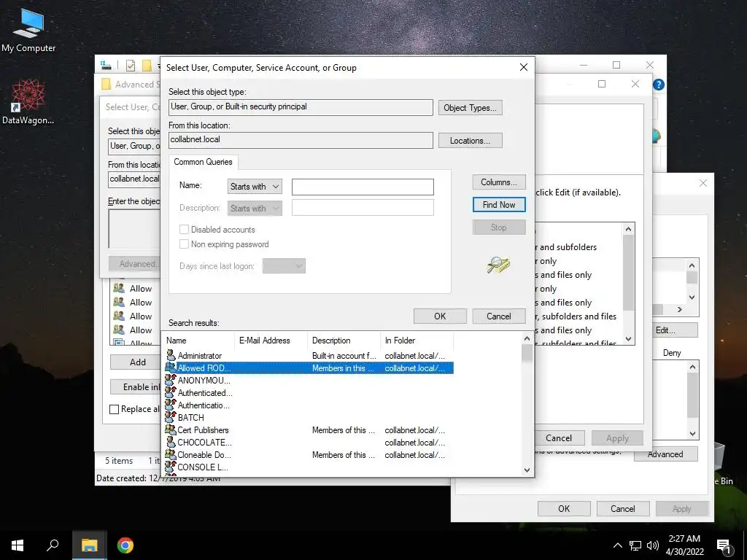The height and width of the screenshot is (560, 747).
Task: Click the properties checkmark icon in Explorer toolbar
Action: pos(131,65)
